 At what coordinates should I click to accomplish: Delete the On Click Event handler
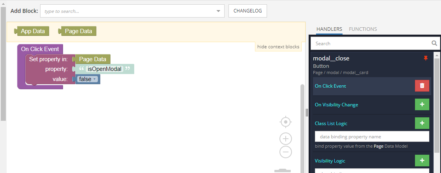[422, 86]
